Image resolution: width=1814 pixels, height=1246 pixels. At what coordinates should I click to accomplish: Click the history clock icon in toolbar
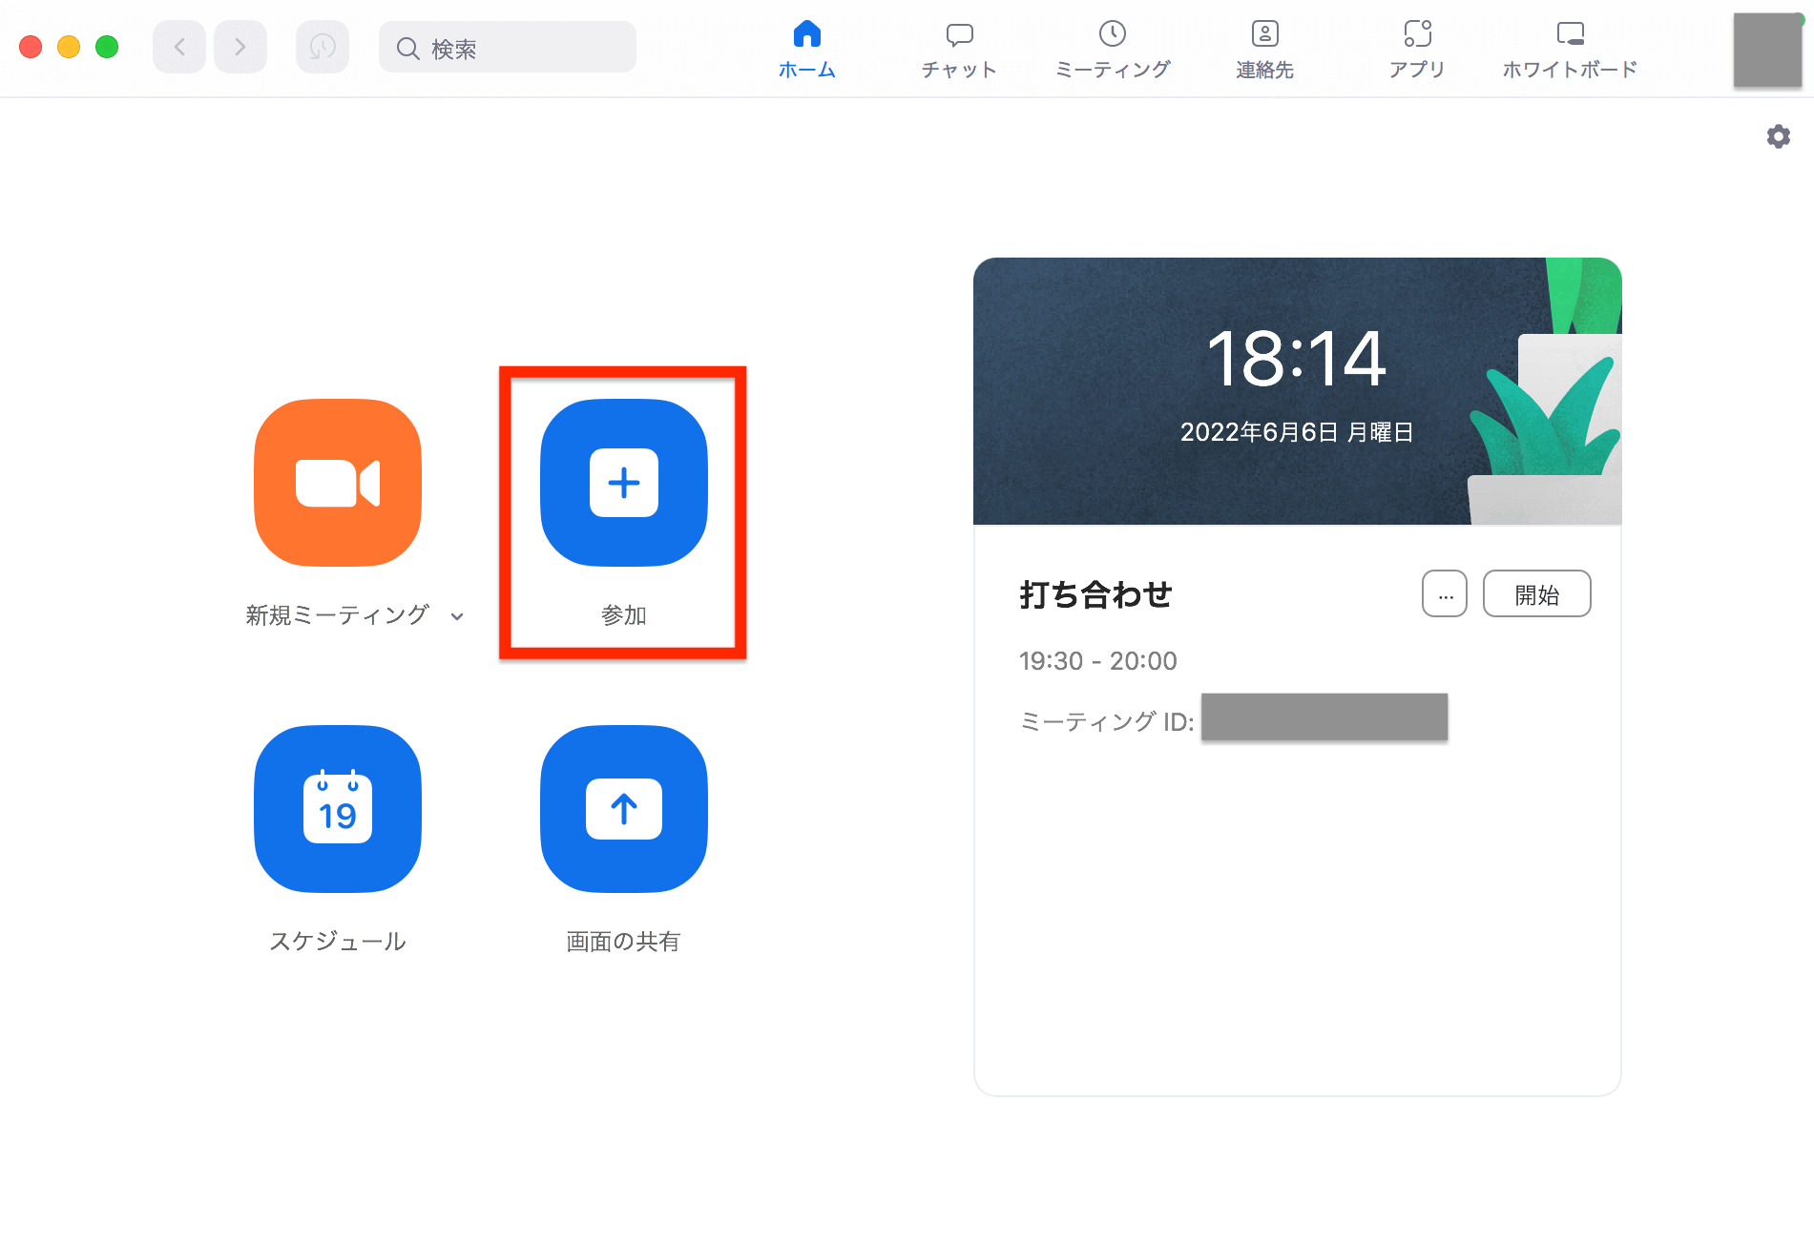pos(323,47)
